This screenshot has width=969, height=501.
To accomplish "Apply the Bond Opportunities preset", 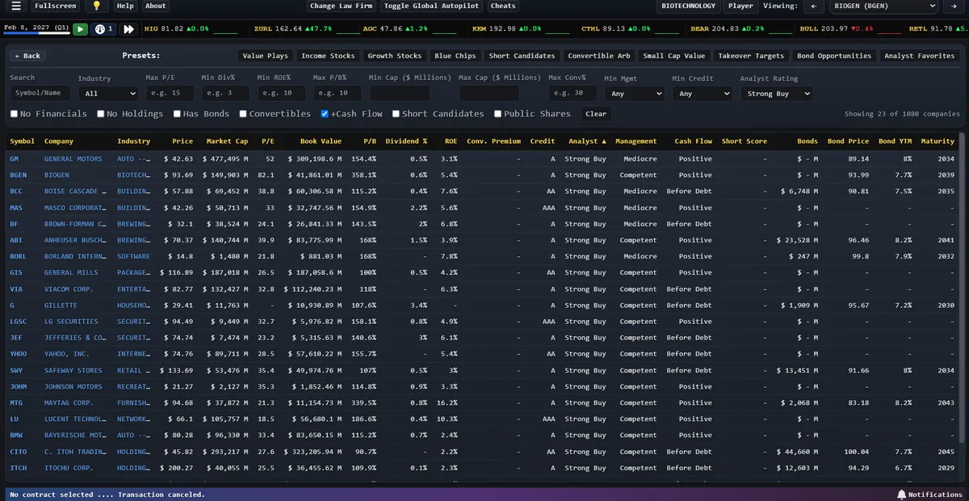I will point(834,56).
